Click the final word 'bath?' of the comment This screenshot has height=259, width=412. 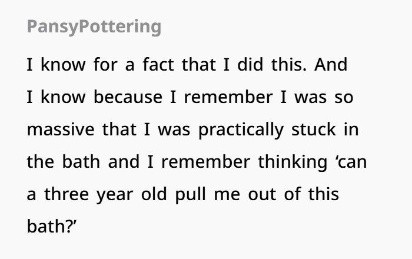(52, 227)
